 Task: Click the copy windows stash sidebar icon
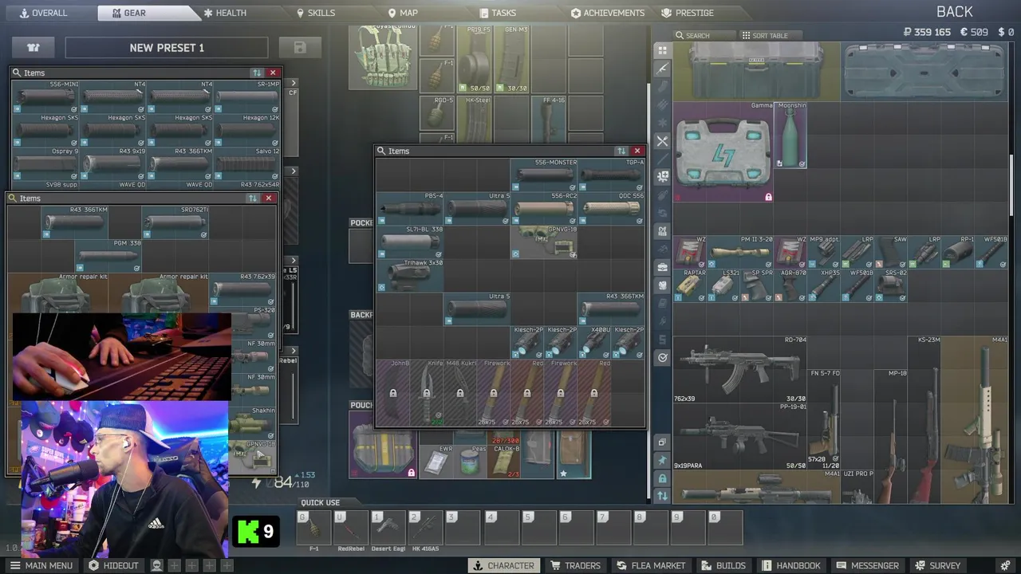point(662,442)
